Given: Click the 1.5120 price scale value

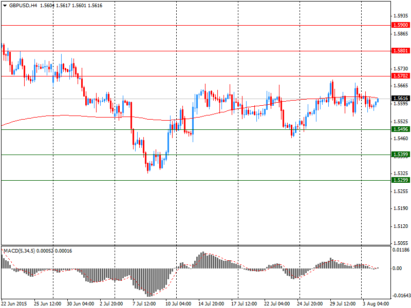Looking at the screenshot, I should tap(401, 226).
